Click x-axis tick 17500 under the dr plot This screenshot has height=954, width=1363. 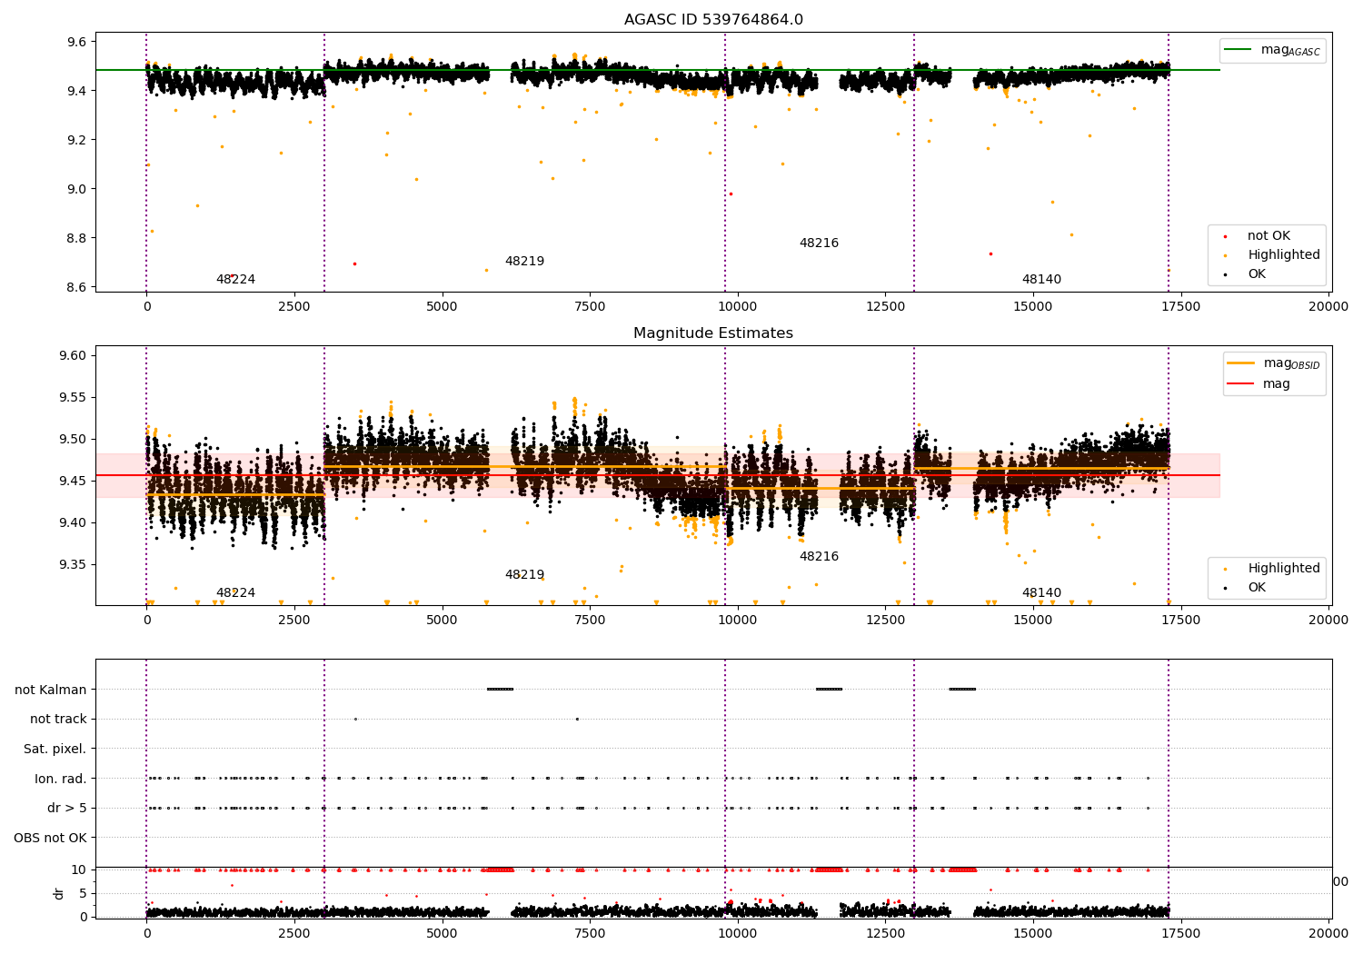1180,933
